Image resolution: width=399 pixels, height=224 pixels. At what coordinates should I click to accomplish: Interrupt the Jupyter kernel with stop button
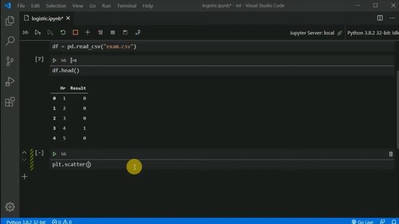[x=75, y=32]
